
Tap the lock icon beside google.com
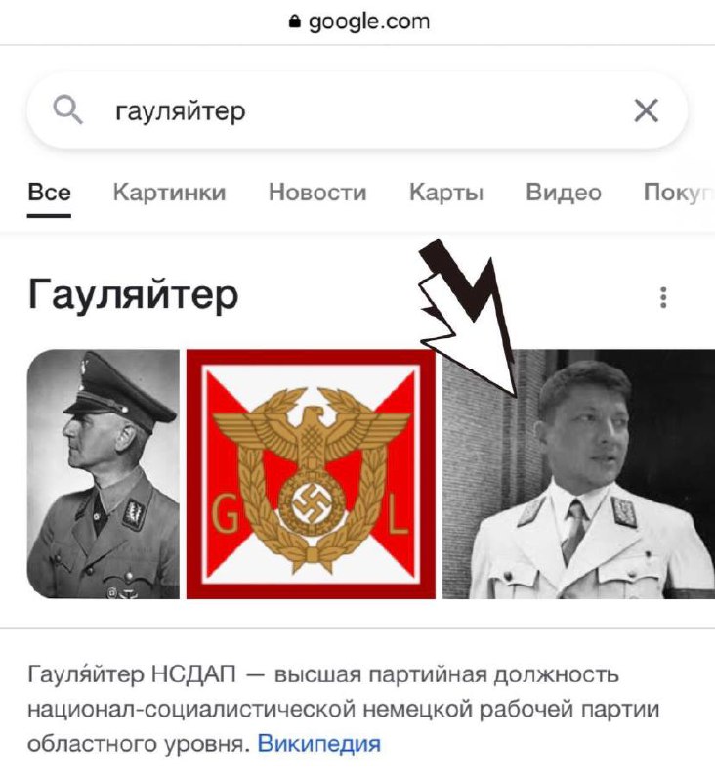coord(295,22)
